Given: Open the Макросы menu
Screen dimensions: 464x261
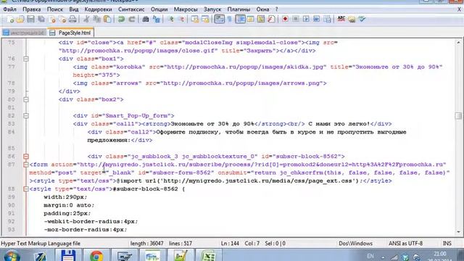Looking at the screenshot, I should [186, 9].
